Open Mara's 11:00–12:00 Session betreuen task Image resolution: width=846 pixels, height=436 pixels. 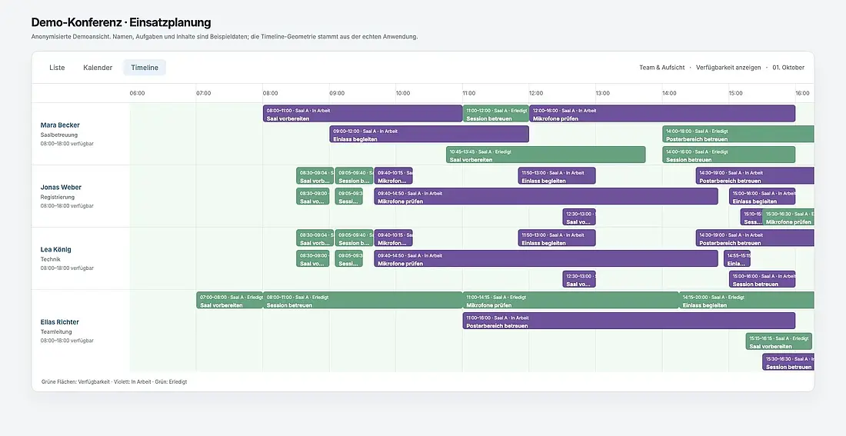click(496, 114)
